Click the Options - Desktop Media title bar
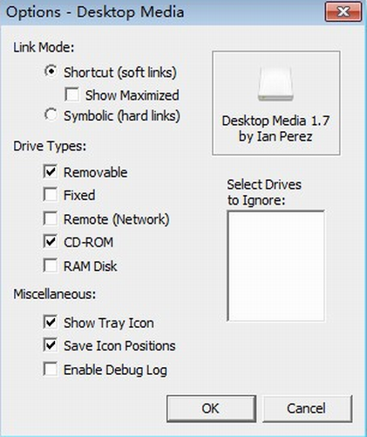 (x=163, y=12)
